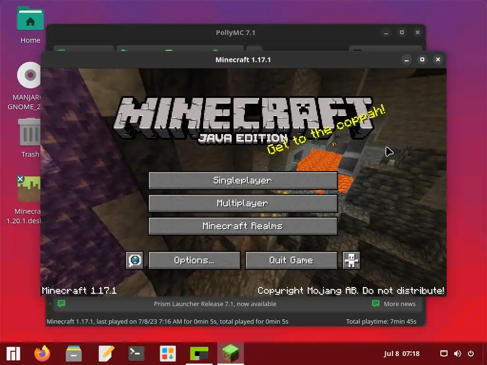Click the news speech bubble icon beside More news
Image resolution: width=487 pixels, height=365 pixels.
pyautogui.click(x=376, y=303)
